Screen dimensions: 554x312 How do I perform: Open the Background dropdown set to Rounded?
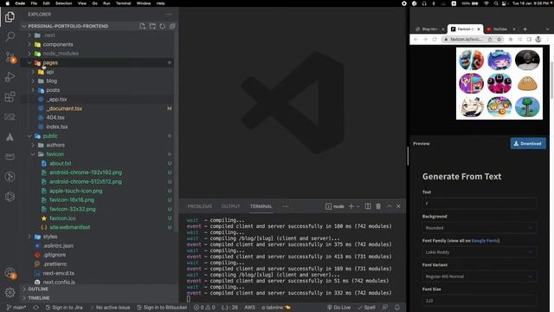pyautogui.click(x=480, y=228)
